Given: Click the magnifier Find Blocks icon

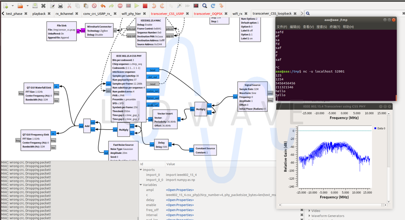Looking at the screenshot, I should coord(205,6).
